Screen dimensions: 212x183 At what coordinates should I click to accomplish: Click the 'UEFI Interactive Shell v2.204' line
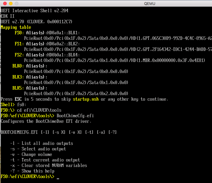(34, 11)
